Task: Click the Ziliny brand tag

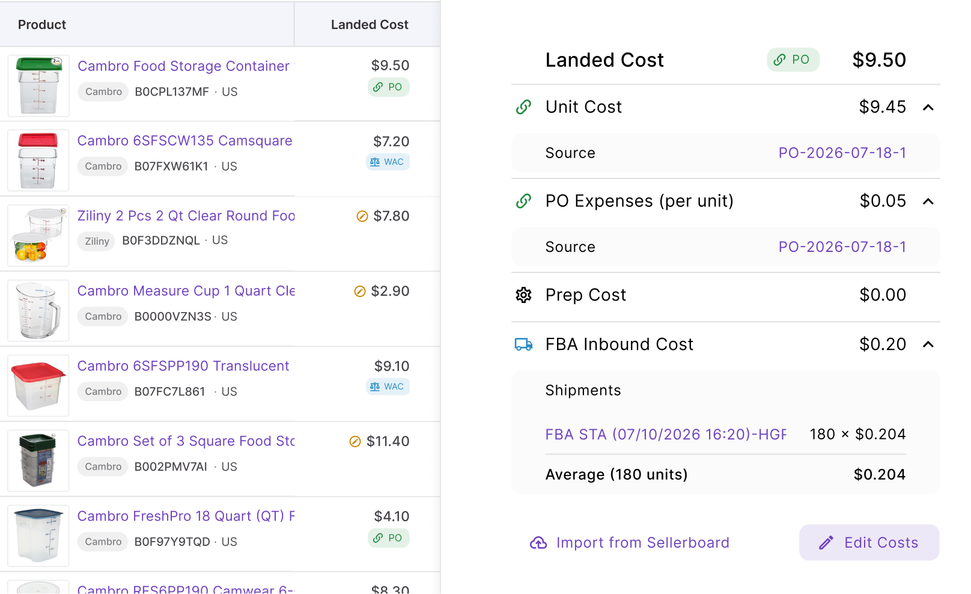Action: point(97,241)
